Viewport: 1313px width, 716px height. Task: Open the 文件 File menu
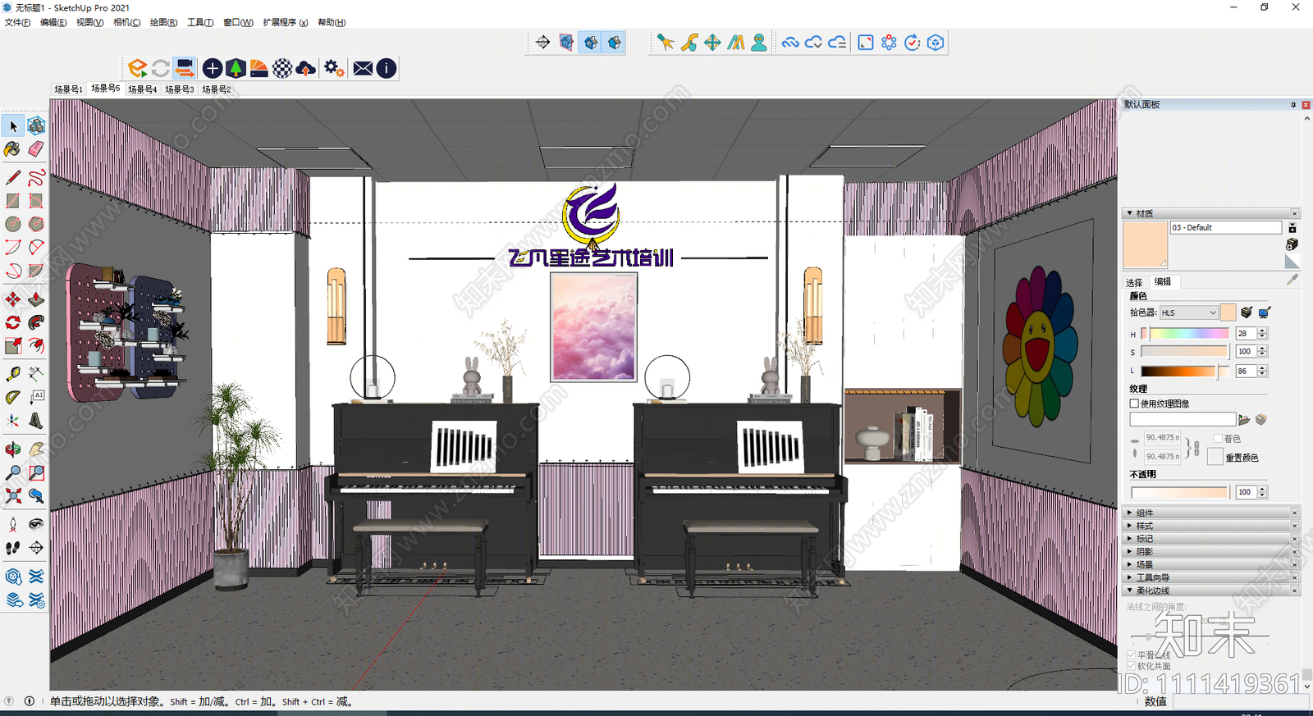click(17, 22)
